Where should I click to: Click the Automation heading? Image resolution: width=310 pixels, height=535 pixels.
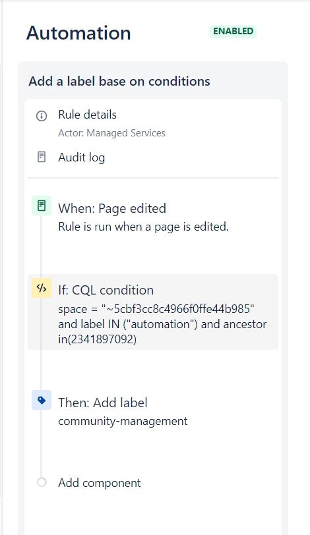pos(78,33)
